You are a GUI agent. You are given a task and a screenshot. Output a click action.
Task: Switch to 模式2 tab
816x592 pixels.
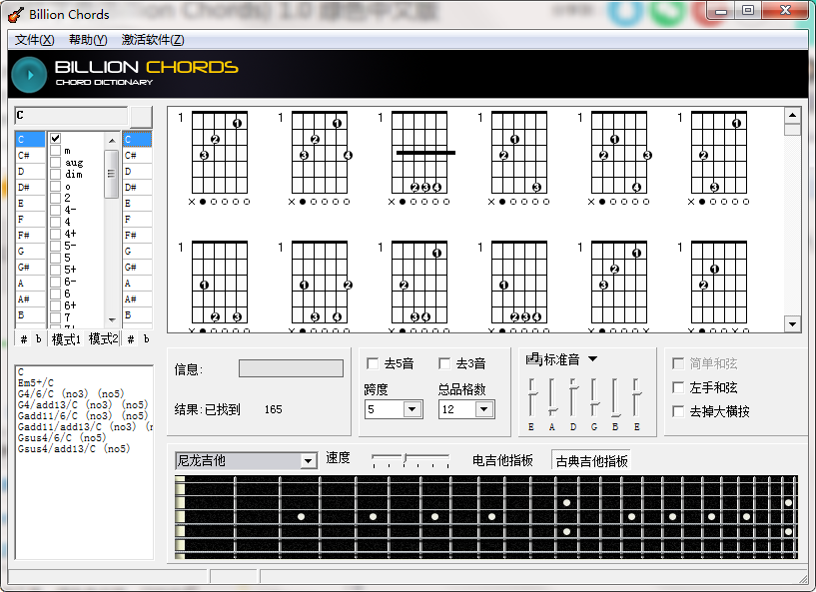tap(103, 339)
